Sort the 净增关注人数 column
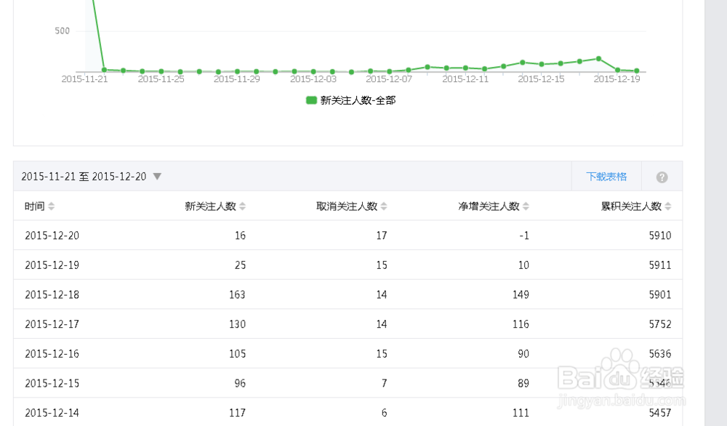 coord(526,206)
